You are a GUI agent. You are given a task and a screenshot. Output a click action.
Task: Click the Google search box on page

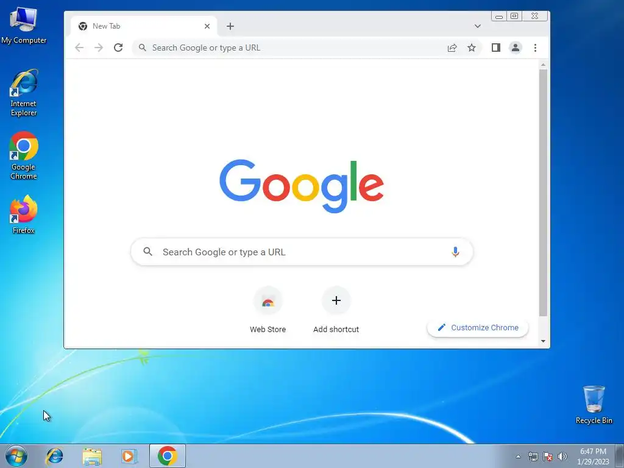pyautogui.click(x=302, y=252)
